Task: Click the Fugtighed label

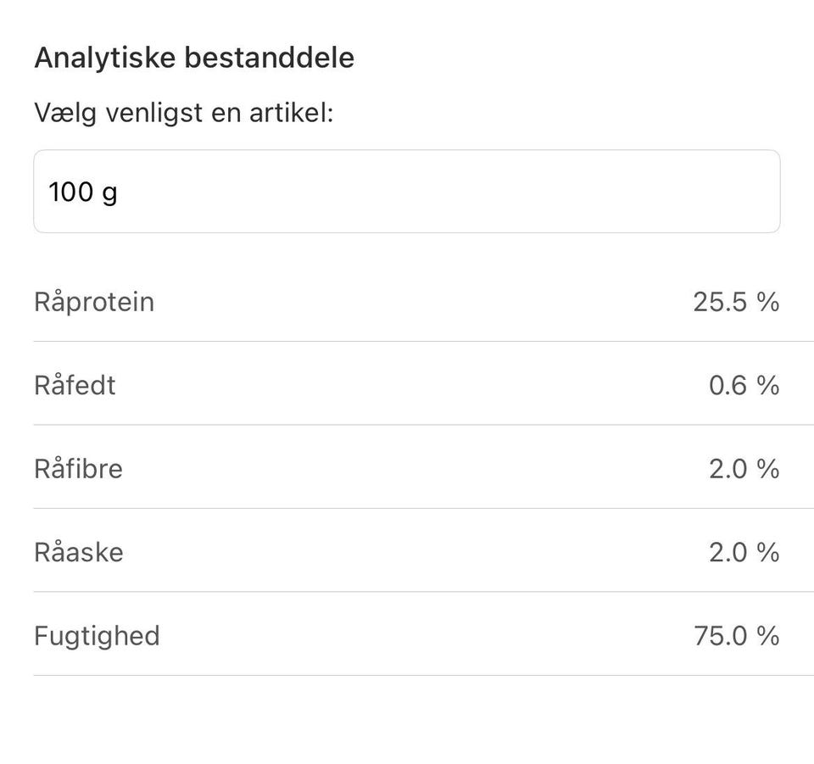Action: (x=96, y=636)
